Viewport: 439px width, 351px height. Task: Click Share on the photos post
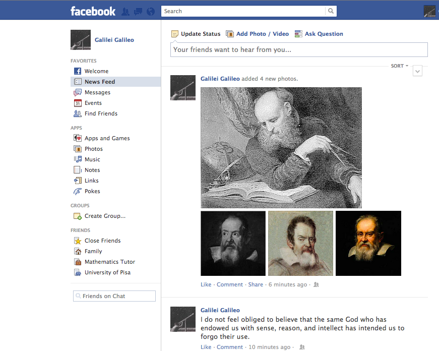point(256,284)
